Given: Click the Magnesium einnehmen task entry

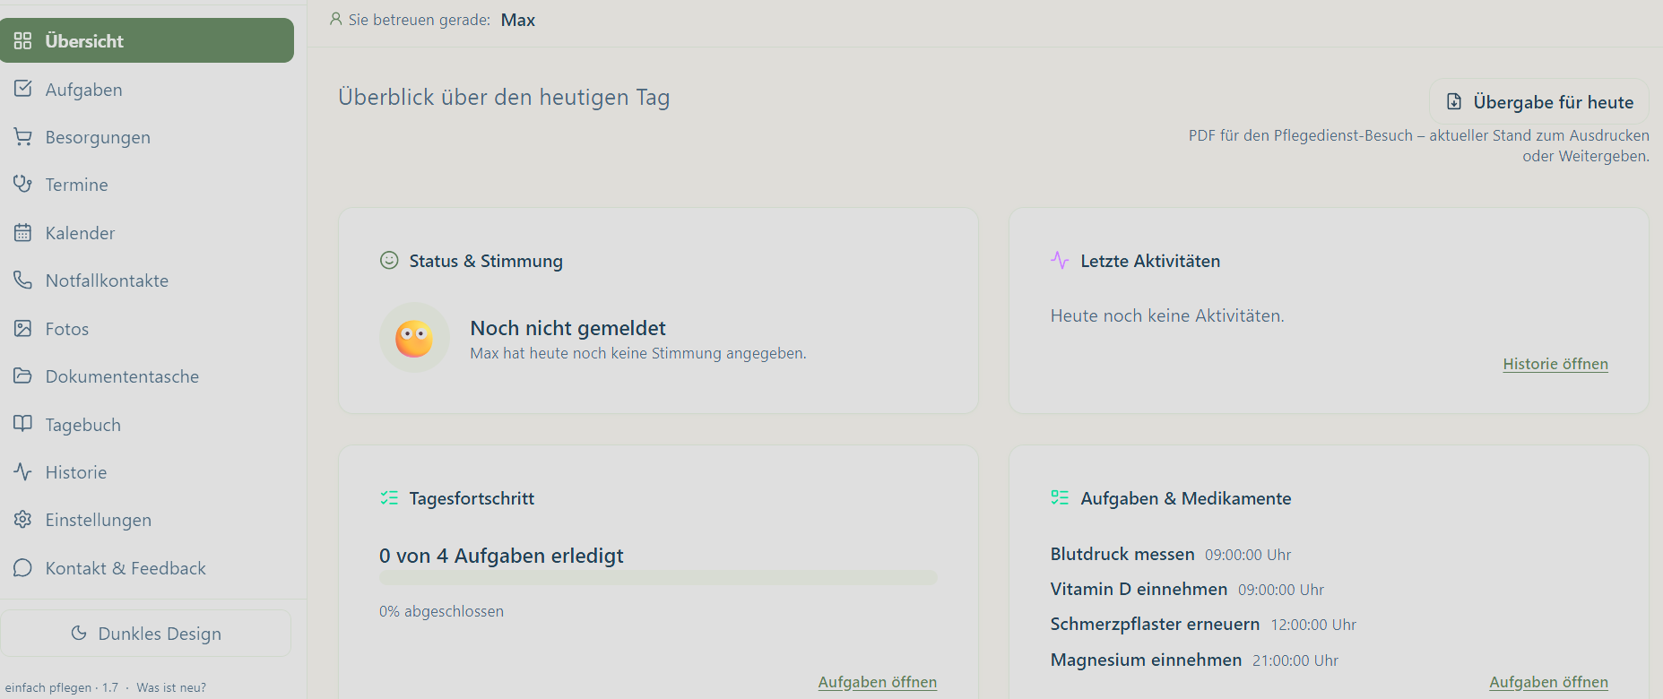Looking at the screenshot, I should click(x=1194, y=660).
